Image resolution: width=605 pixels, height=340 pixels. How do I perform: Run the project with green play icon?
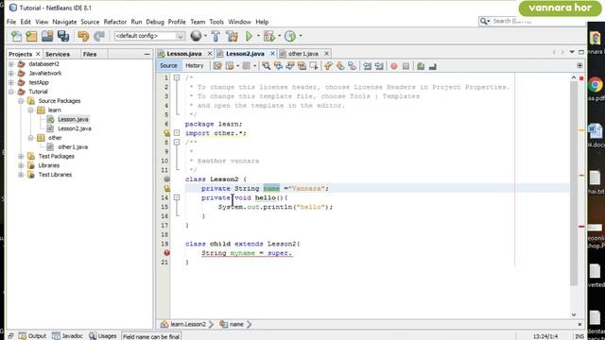click(250, 36)
